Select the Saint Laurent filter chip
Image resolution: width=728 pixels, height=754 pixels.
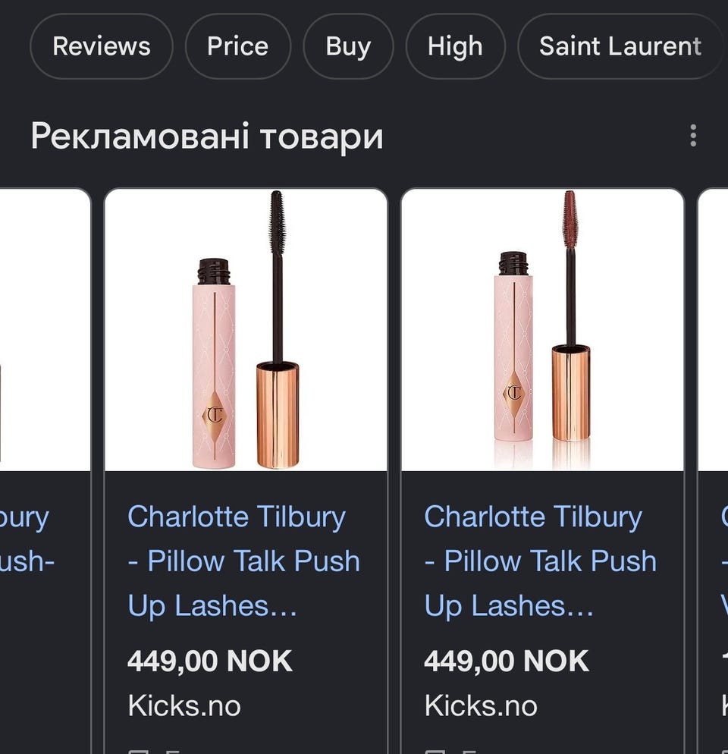(620, 46)
